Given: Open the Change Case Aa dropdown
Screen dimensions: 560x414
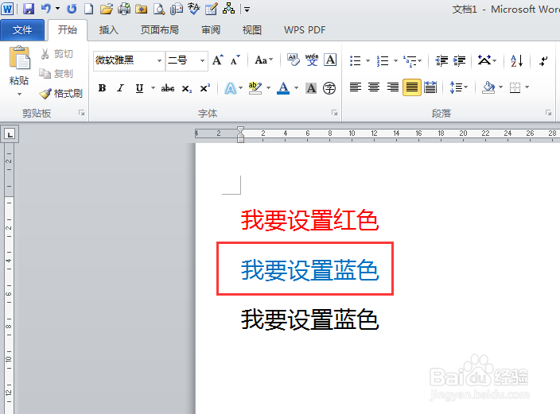Looking at the screenshot, I should coord(264,60).
